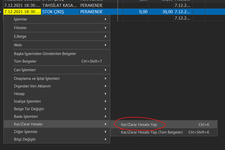Select Kar/Zarar Hesabı Yap
Viewport: 225px width, 150px height.
click(x=139, y=125)
